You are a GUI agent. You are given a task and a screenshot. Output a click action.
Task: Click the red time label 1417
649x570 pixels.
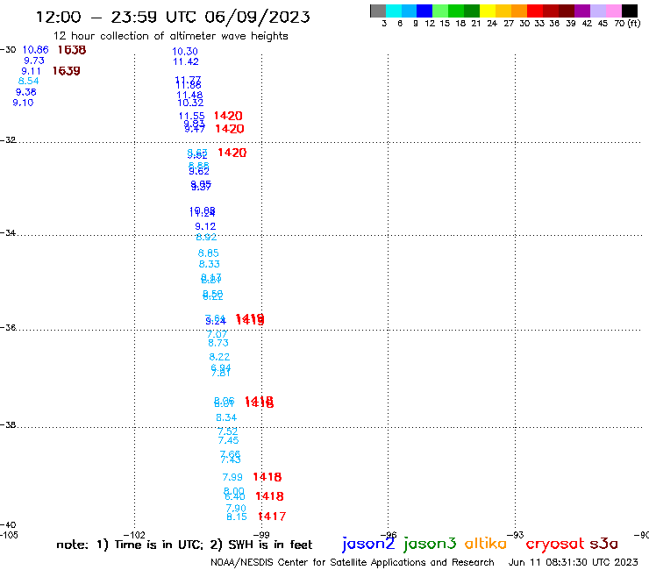pyautogui.click(x=272, y=517)
